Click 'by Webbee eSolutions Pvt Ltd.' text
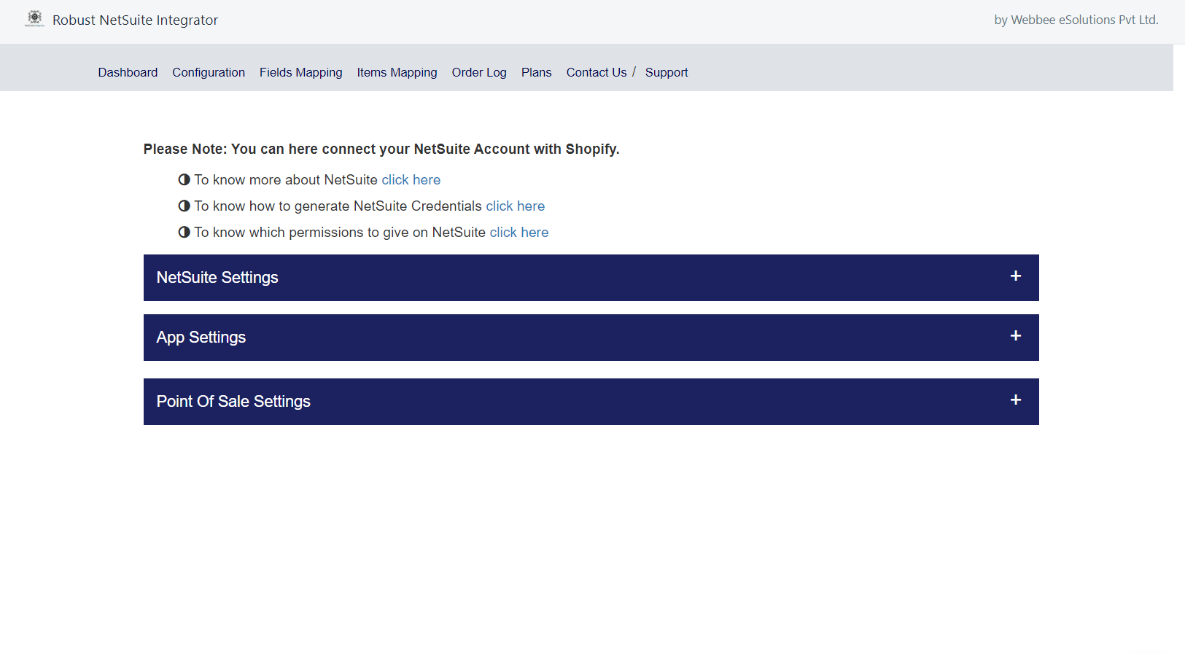The image size is (1185, 654). [x=1076, y=20]
